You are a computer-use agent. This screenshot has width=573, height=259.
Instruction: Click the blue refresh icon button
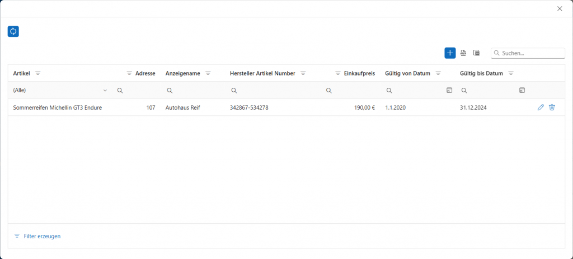click(x=13, y=31)
